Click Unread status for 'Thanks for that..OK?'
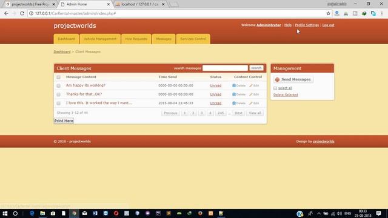 pyautogui.click(x=216, y=94)
